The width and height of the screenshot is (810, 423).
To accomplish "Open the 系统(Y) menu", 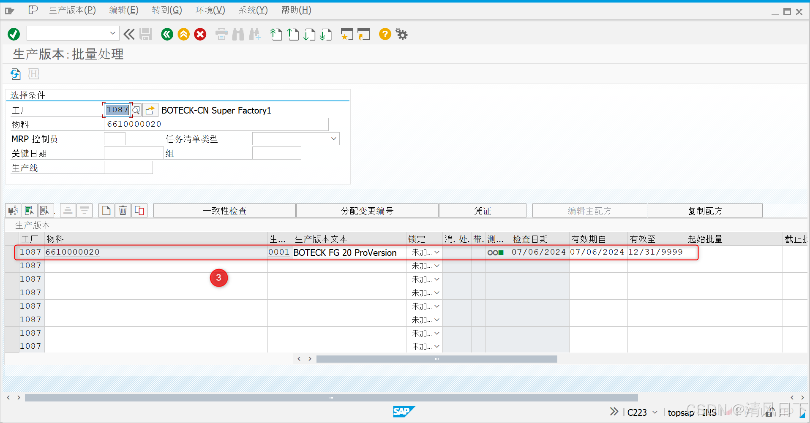I will (253, 10).
